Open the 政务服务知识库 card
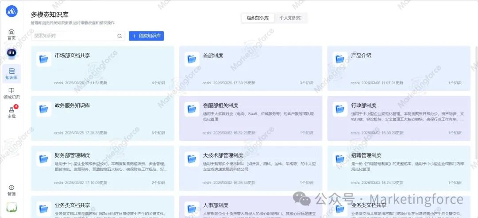Viewport: 478px width, 218px height. [x=72, y=105]
